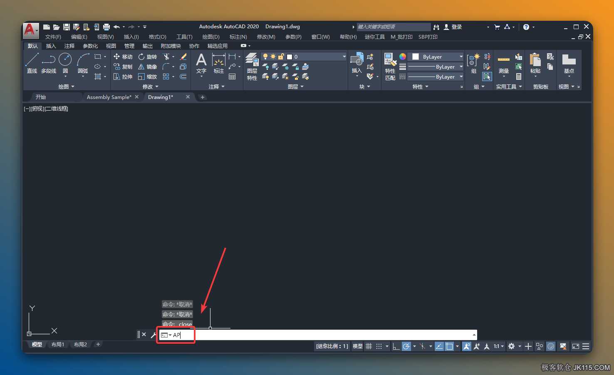The width and height of the screenshot is (614, 375).
Task: Click Match Properties (特性匹配) tool
Action: point(390,67)
